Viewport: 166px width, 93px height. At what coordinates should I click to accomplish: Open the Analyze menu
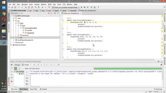click(37, 4)
